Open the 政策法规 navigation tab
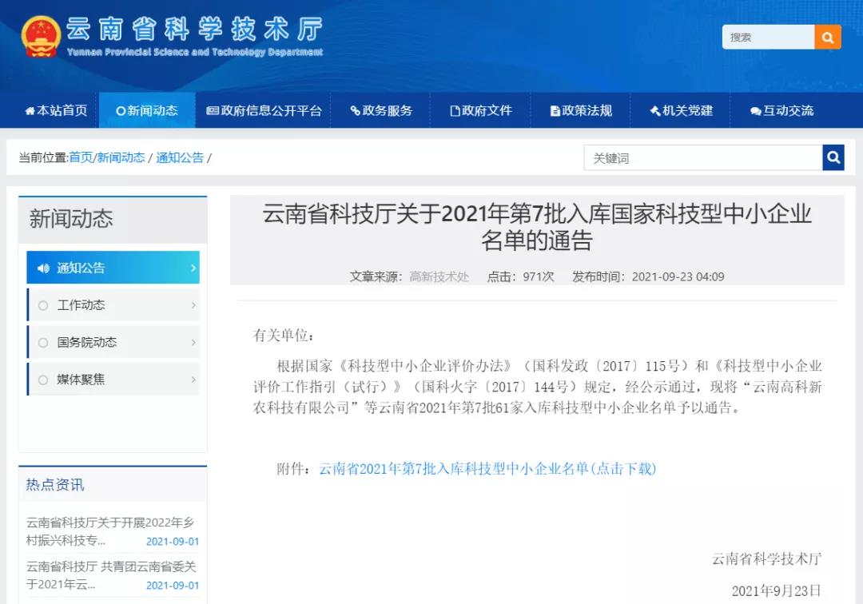This screenshot has height=604, width=863. [x=581, y=110]
